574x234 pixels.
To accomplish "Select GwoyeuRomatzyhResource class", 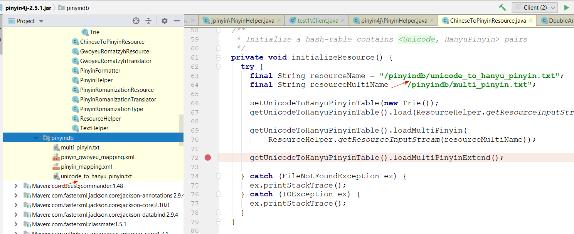I will [114, 51].
